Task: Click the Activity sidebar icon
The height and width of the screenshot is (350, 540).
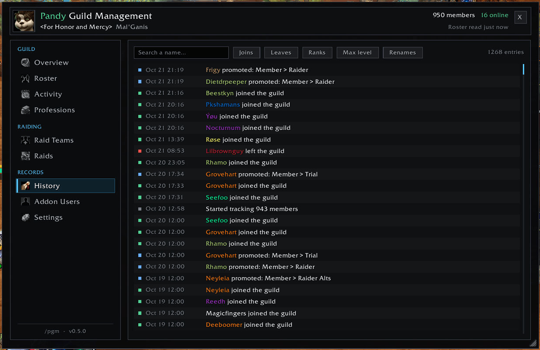Action: [25, 94]
